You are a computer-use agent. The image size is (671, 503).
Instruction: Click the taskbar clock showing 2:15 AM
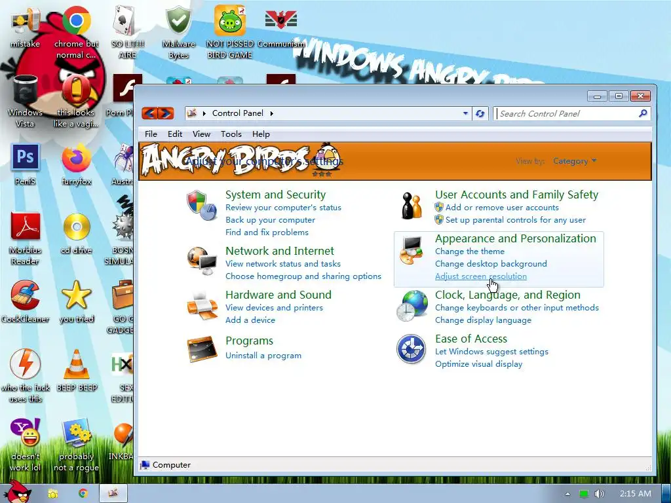(635, 494)
